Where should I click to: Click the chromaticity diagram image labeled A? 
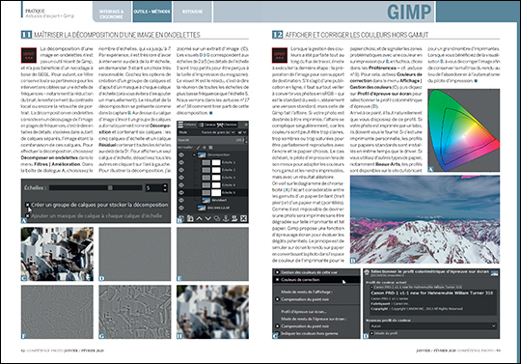463,130
